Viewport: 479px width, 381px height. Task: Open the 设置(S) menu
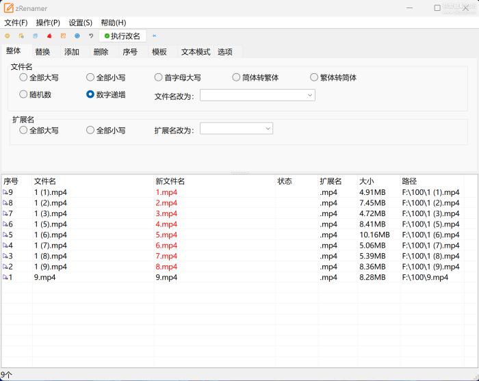tap(80, 23)
